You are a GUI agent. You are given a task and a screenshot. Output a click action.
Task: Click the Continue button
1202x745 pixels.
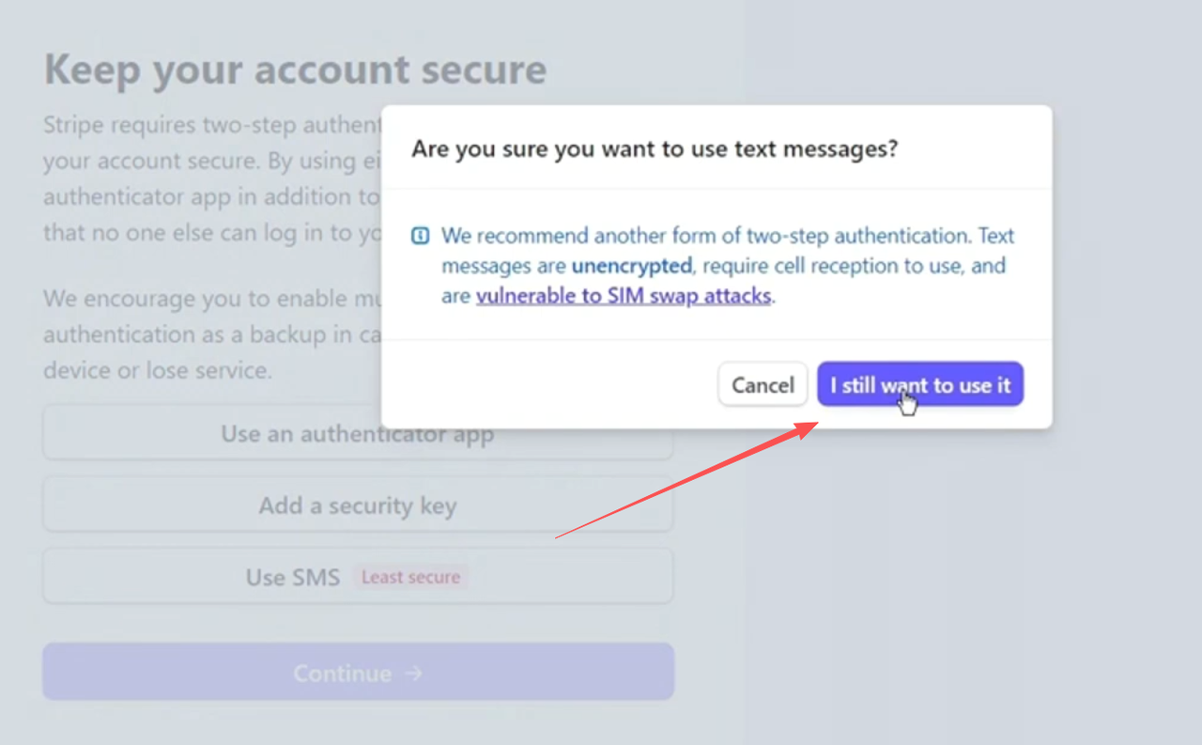[358, 672]
